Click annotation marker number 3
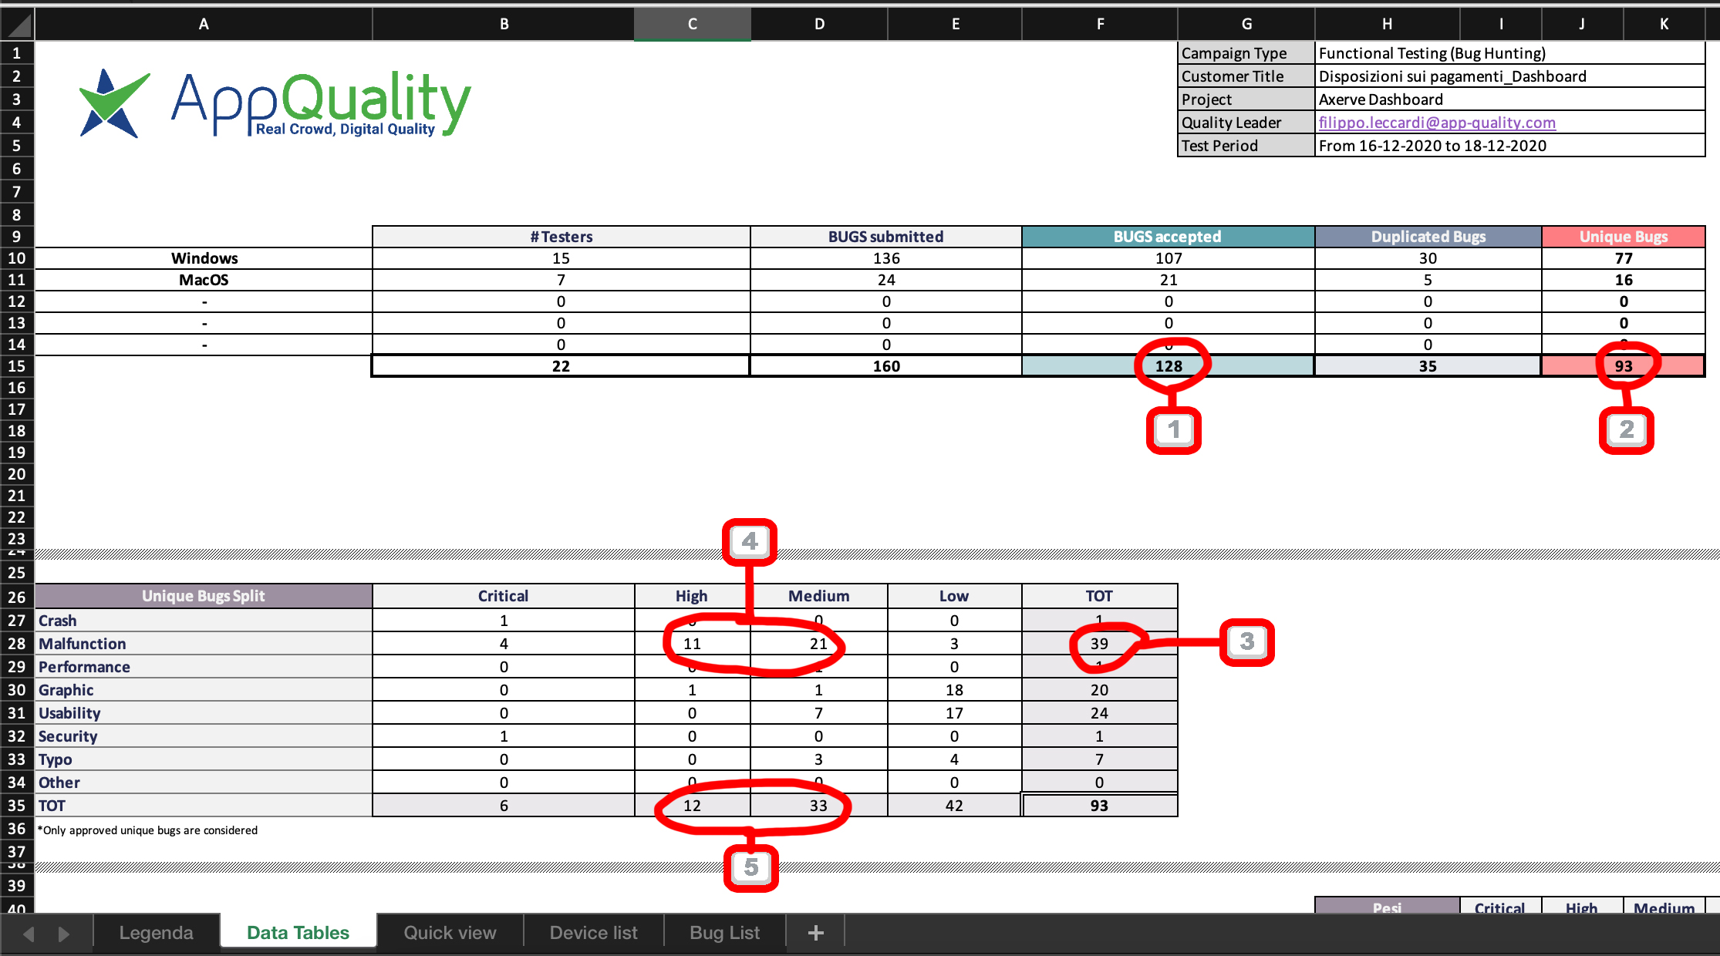Screen dimensions: 1720x956 tap(1247, 641)
